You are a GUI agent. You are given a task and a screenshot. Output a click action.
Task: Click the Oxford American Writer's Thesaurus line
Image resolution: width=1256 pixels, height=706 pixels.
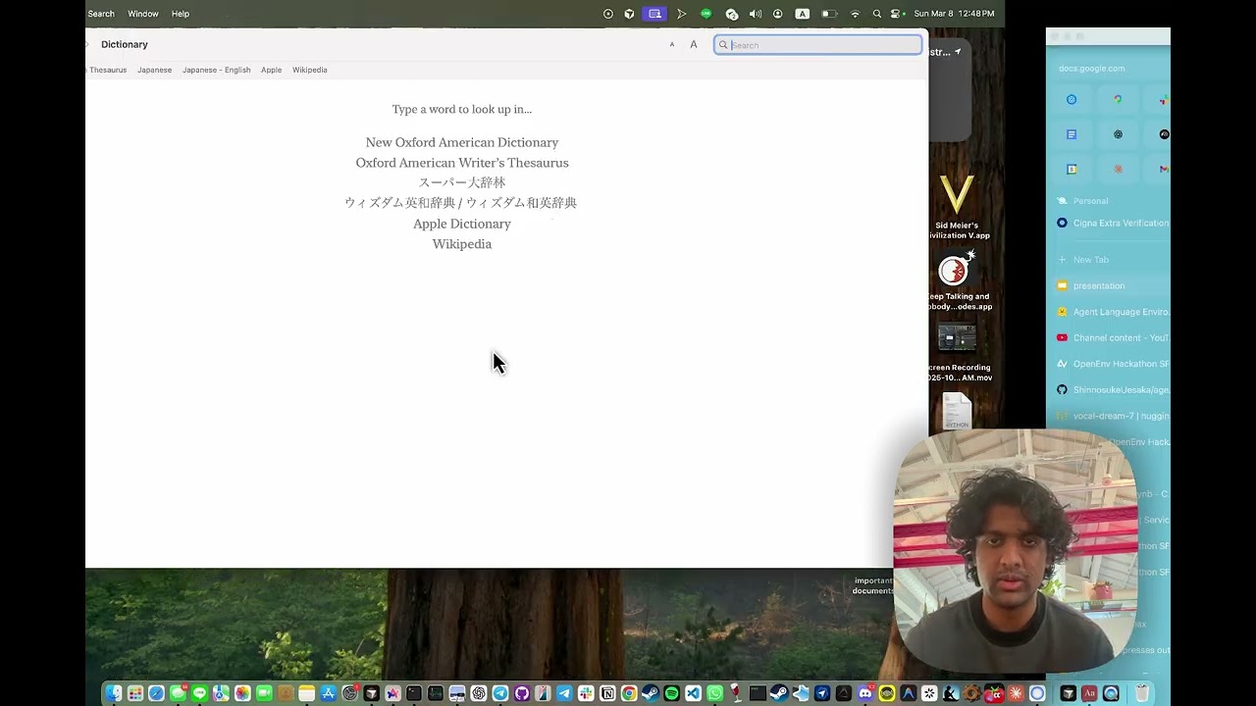(462, 163)
